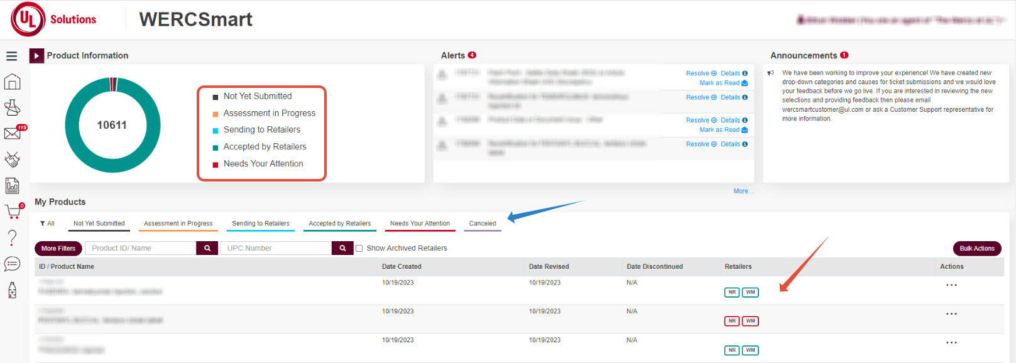Click Resolve on the first alert
The width and height of the screenshot is (1016, 363).
coord(701,73)
